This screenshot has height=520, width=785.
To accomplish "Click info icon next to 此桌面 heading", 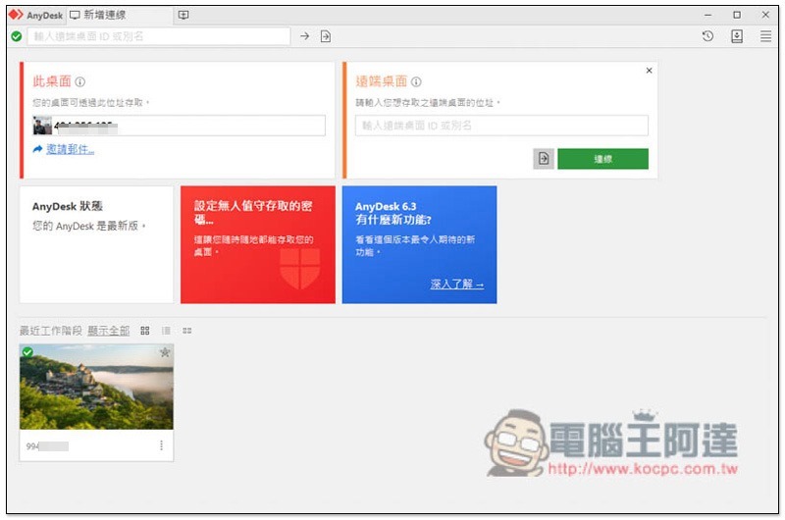I will 80,82.
